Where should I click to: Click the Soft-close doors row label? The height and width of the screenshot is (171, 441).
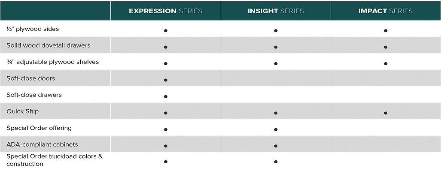click(30, 78)
